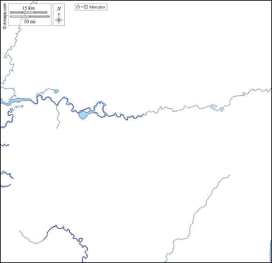
Task: Click the letter N above the compass arrow
Action: click(x=59, y=8)
